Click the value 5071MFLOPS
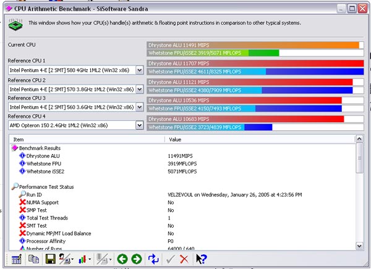Viewport: 371px width, 269px height. 182,172
